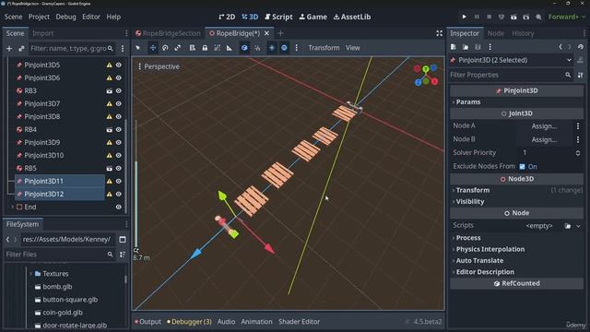The width and height of the screenshot is (590, 332).
Task: Select the Select Mode arrow tool
Action: pos(138,48)
